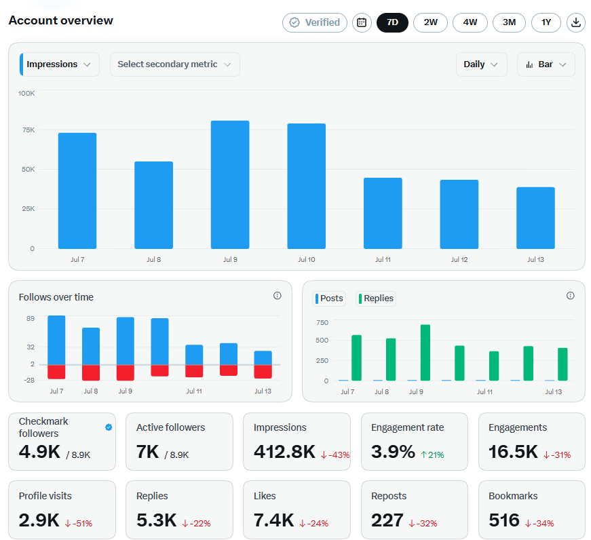Open the Likes 7.4K card
Image resolution: width=591 pixels, height=540 pixels.
click(x=297, y=509)
